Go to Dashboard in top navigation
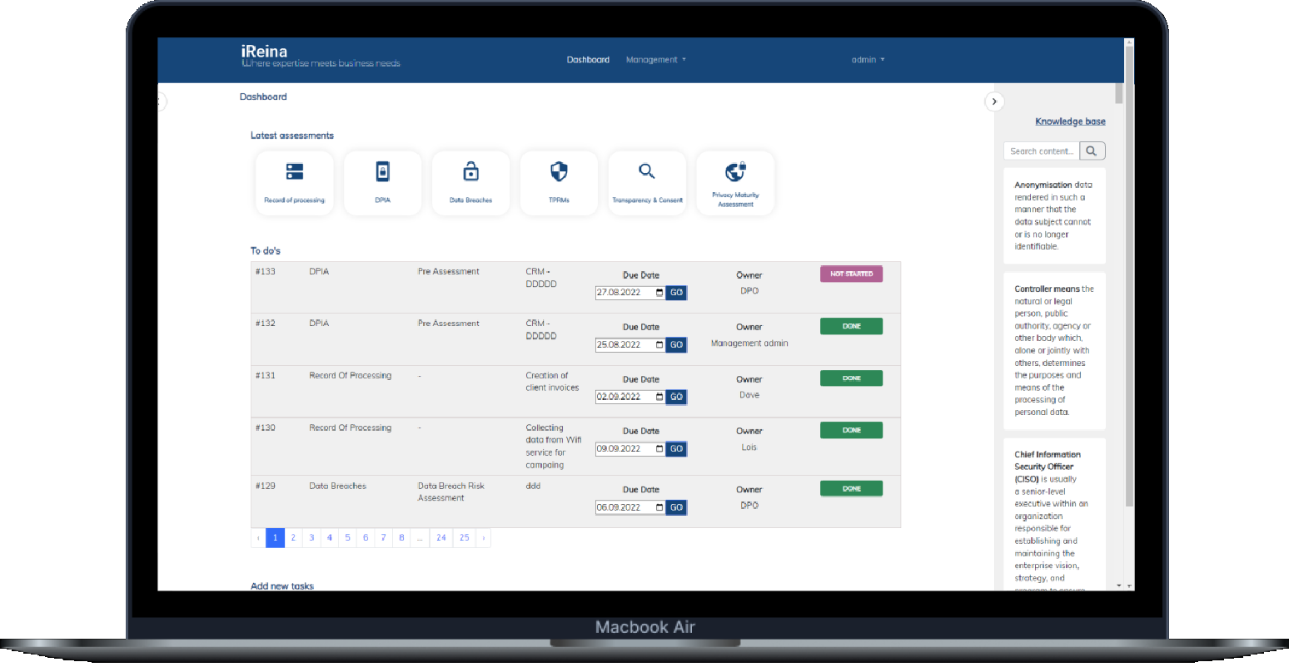This screenshot has width=1289, height=667. click(x=588, y=60)
